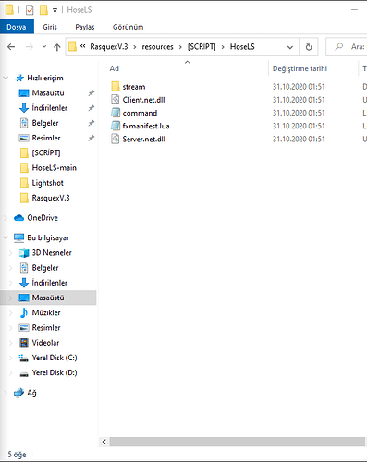Image resolution: width=367 pixels, height=462 pixels.
Task: Select the command file icon
Action: pos(116,113)
